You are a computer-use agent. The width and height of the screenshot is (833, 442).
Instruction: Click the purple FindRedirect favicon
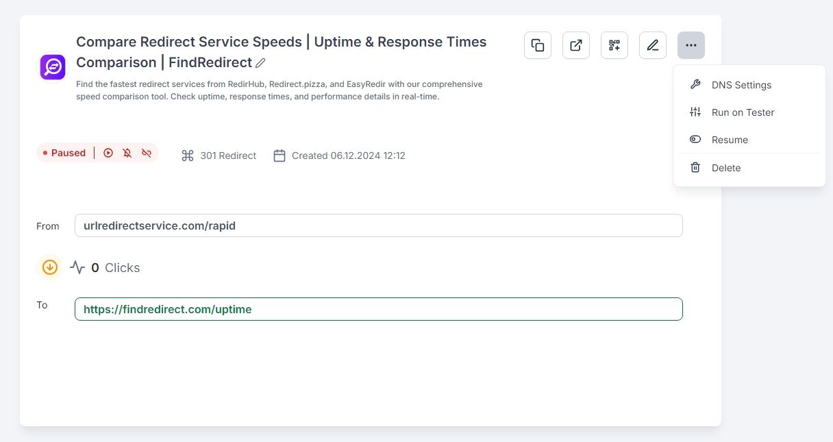click(x=53, y=67)
